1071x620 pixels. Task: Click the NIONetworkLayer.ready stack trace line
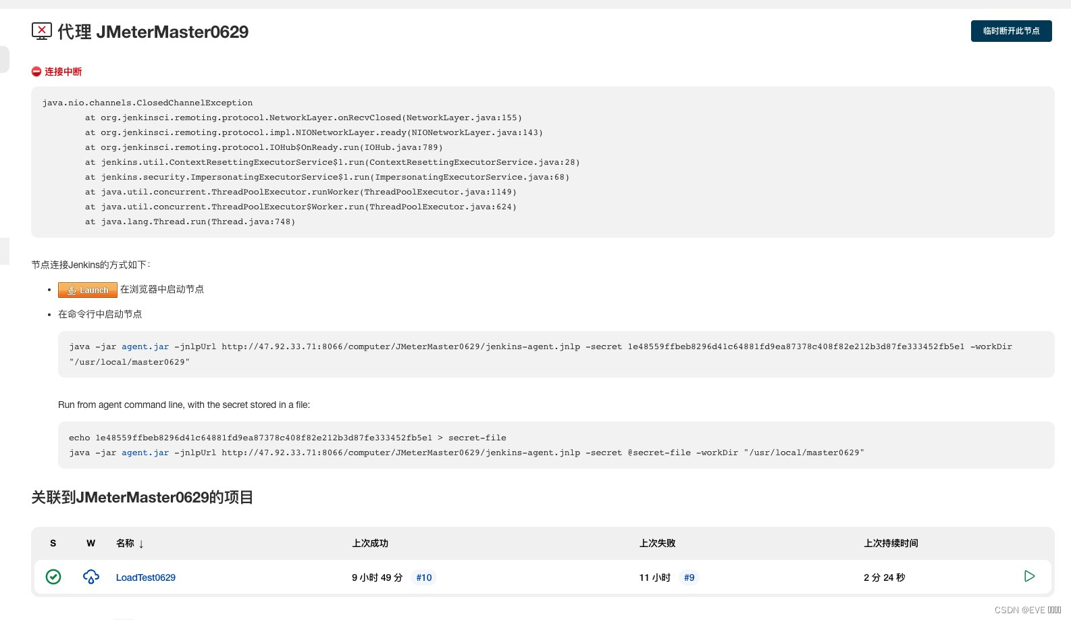pyautogui.click(x=314, y=132)
